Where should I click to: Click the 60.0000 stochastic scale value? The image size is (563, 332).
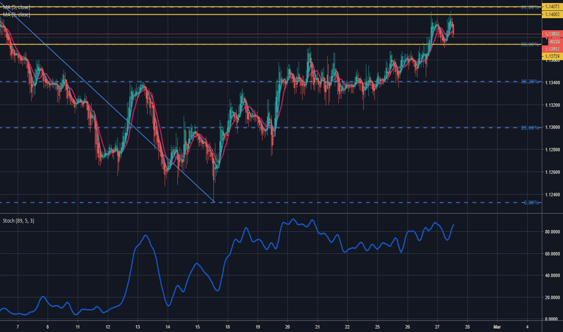pyautogui.click(x=553, y=254)
